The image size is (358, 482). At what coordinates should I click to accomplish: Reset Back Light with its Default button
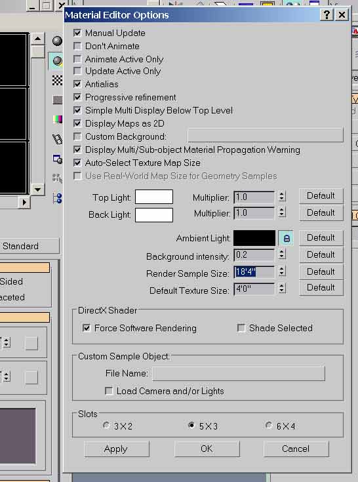pyautogui.click(x=321, y=212)
